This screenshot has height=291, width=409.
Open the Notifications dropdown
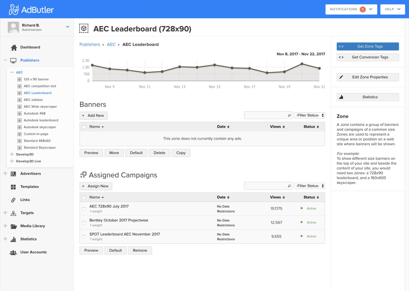tap(351, 9)
